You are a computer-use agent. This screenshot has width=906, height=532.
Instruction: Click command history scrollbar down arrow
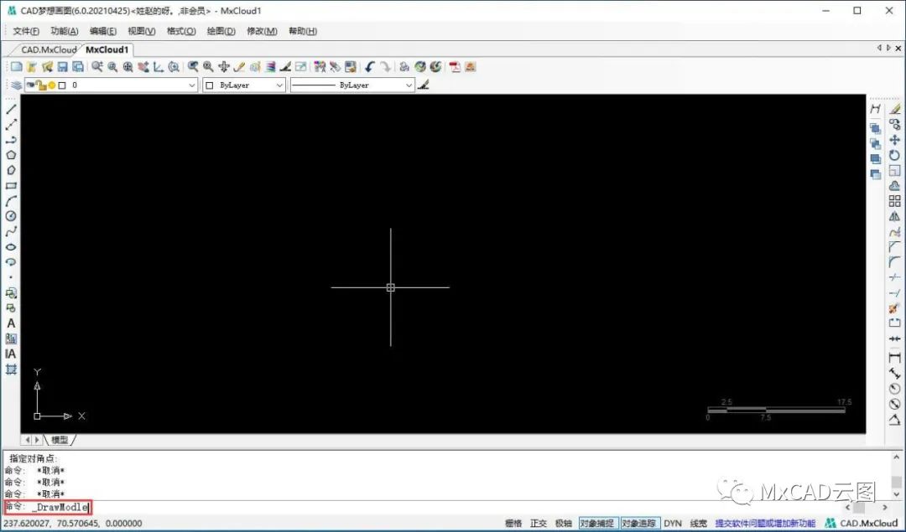tap(896, 494)
